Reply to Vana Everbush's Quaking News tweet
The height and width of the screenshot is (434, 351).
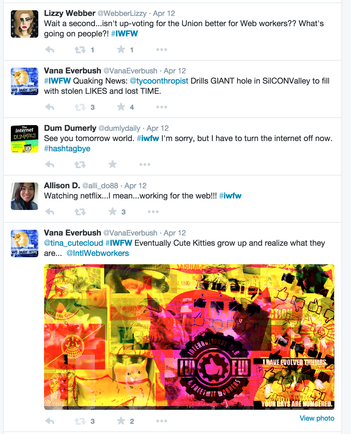click(50, 107)
